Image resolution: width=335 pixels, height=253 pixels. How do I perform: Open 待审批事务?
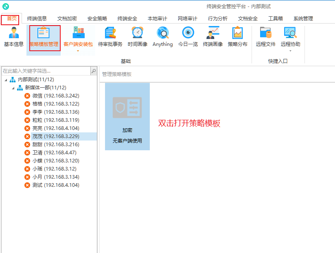coord(110,37)
